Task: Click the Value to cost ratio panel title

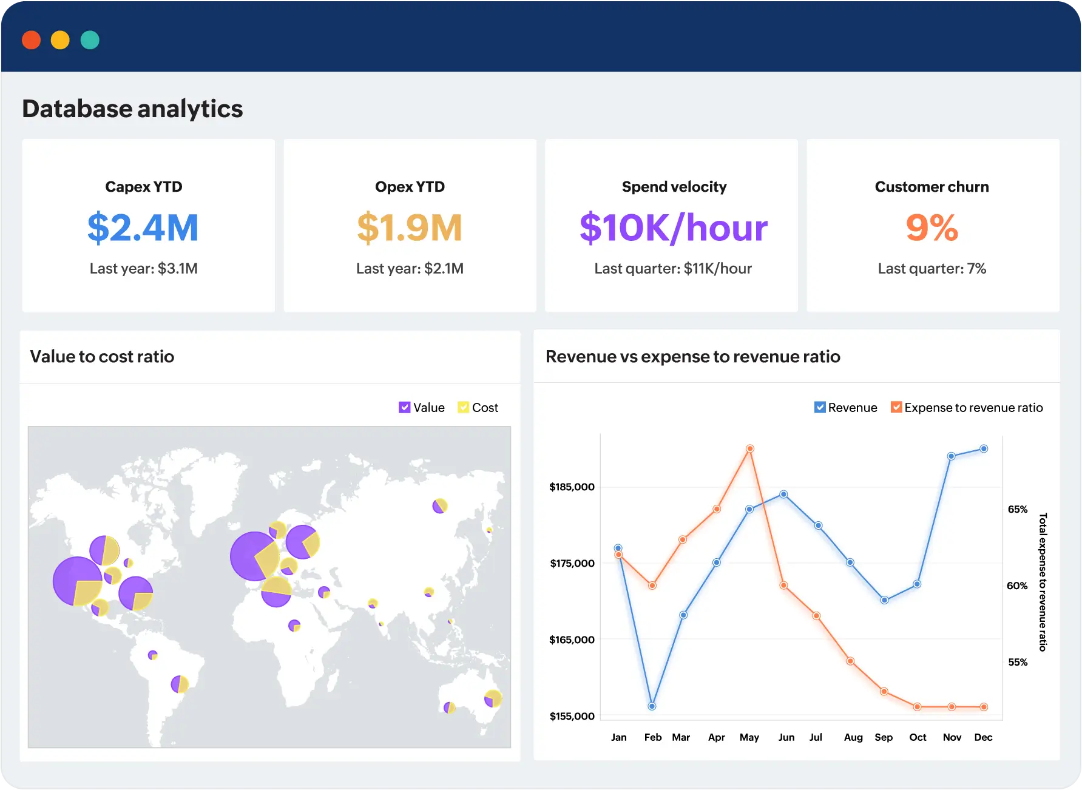Action: (x=102, y=357)
